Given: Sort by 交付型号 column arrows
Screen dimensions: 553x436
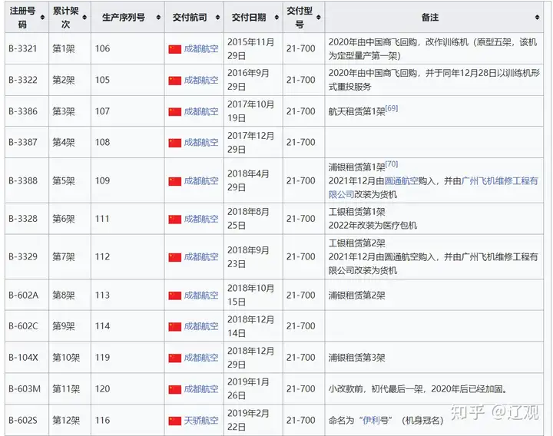Looking at the screenshot, I should pos(319,17).
